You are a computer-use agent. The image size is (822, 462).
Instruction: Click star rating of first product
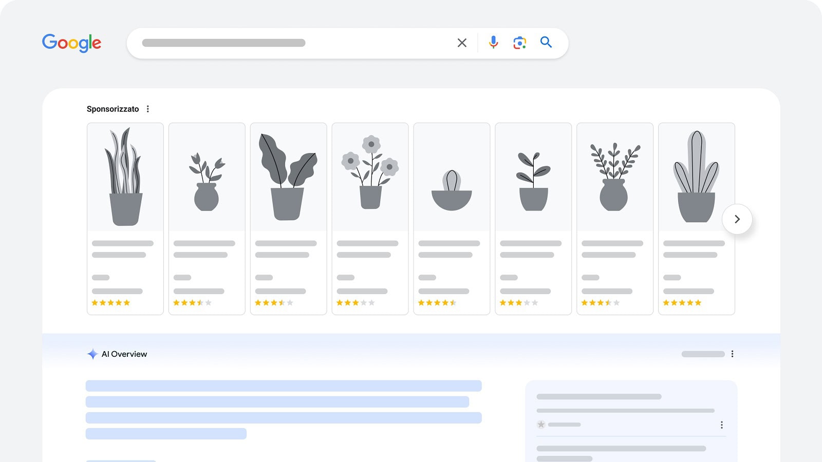coord(110,303)
